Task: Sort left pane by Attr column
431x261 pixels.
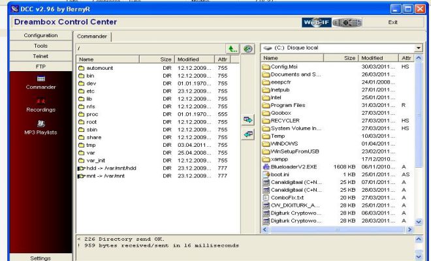Action: tap(223, 59)
